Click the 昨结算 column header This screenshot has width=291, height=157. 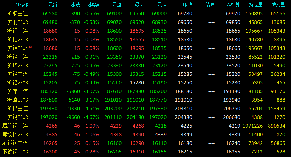coord(233,4)
